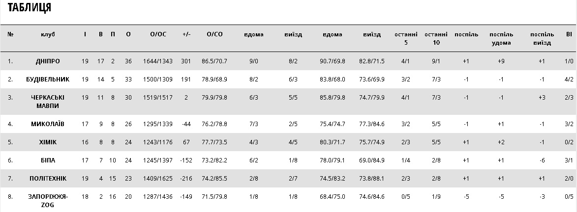577x212 pixels.
Task: Open the ДНІПРО club link
Action: click(x=48, y=61)
